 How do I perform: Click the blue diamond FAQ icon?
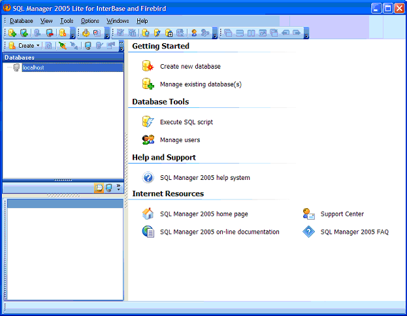pyautogui.click(x=308, y=232)
